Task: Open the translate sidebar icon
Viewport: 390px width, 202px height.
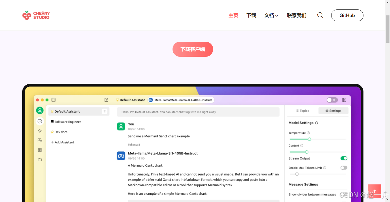Action: (x=40, y=140)
